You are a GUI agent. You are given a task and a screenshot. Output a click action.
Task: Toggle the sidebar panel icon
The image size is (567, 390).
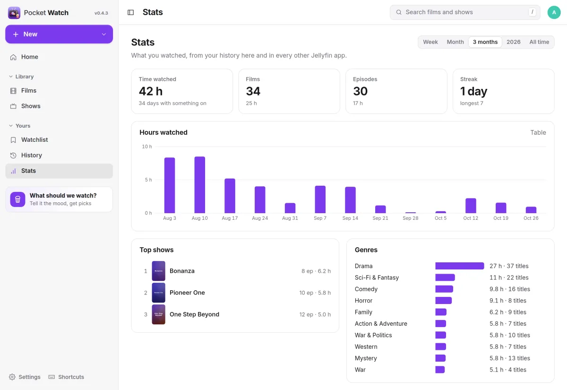click(131, 12)
